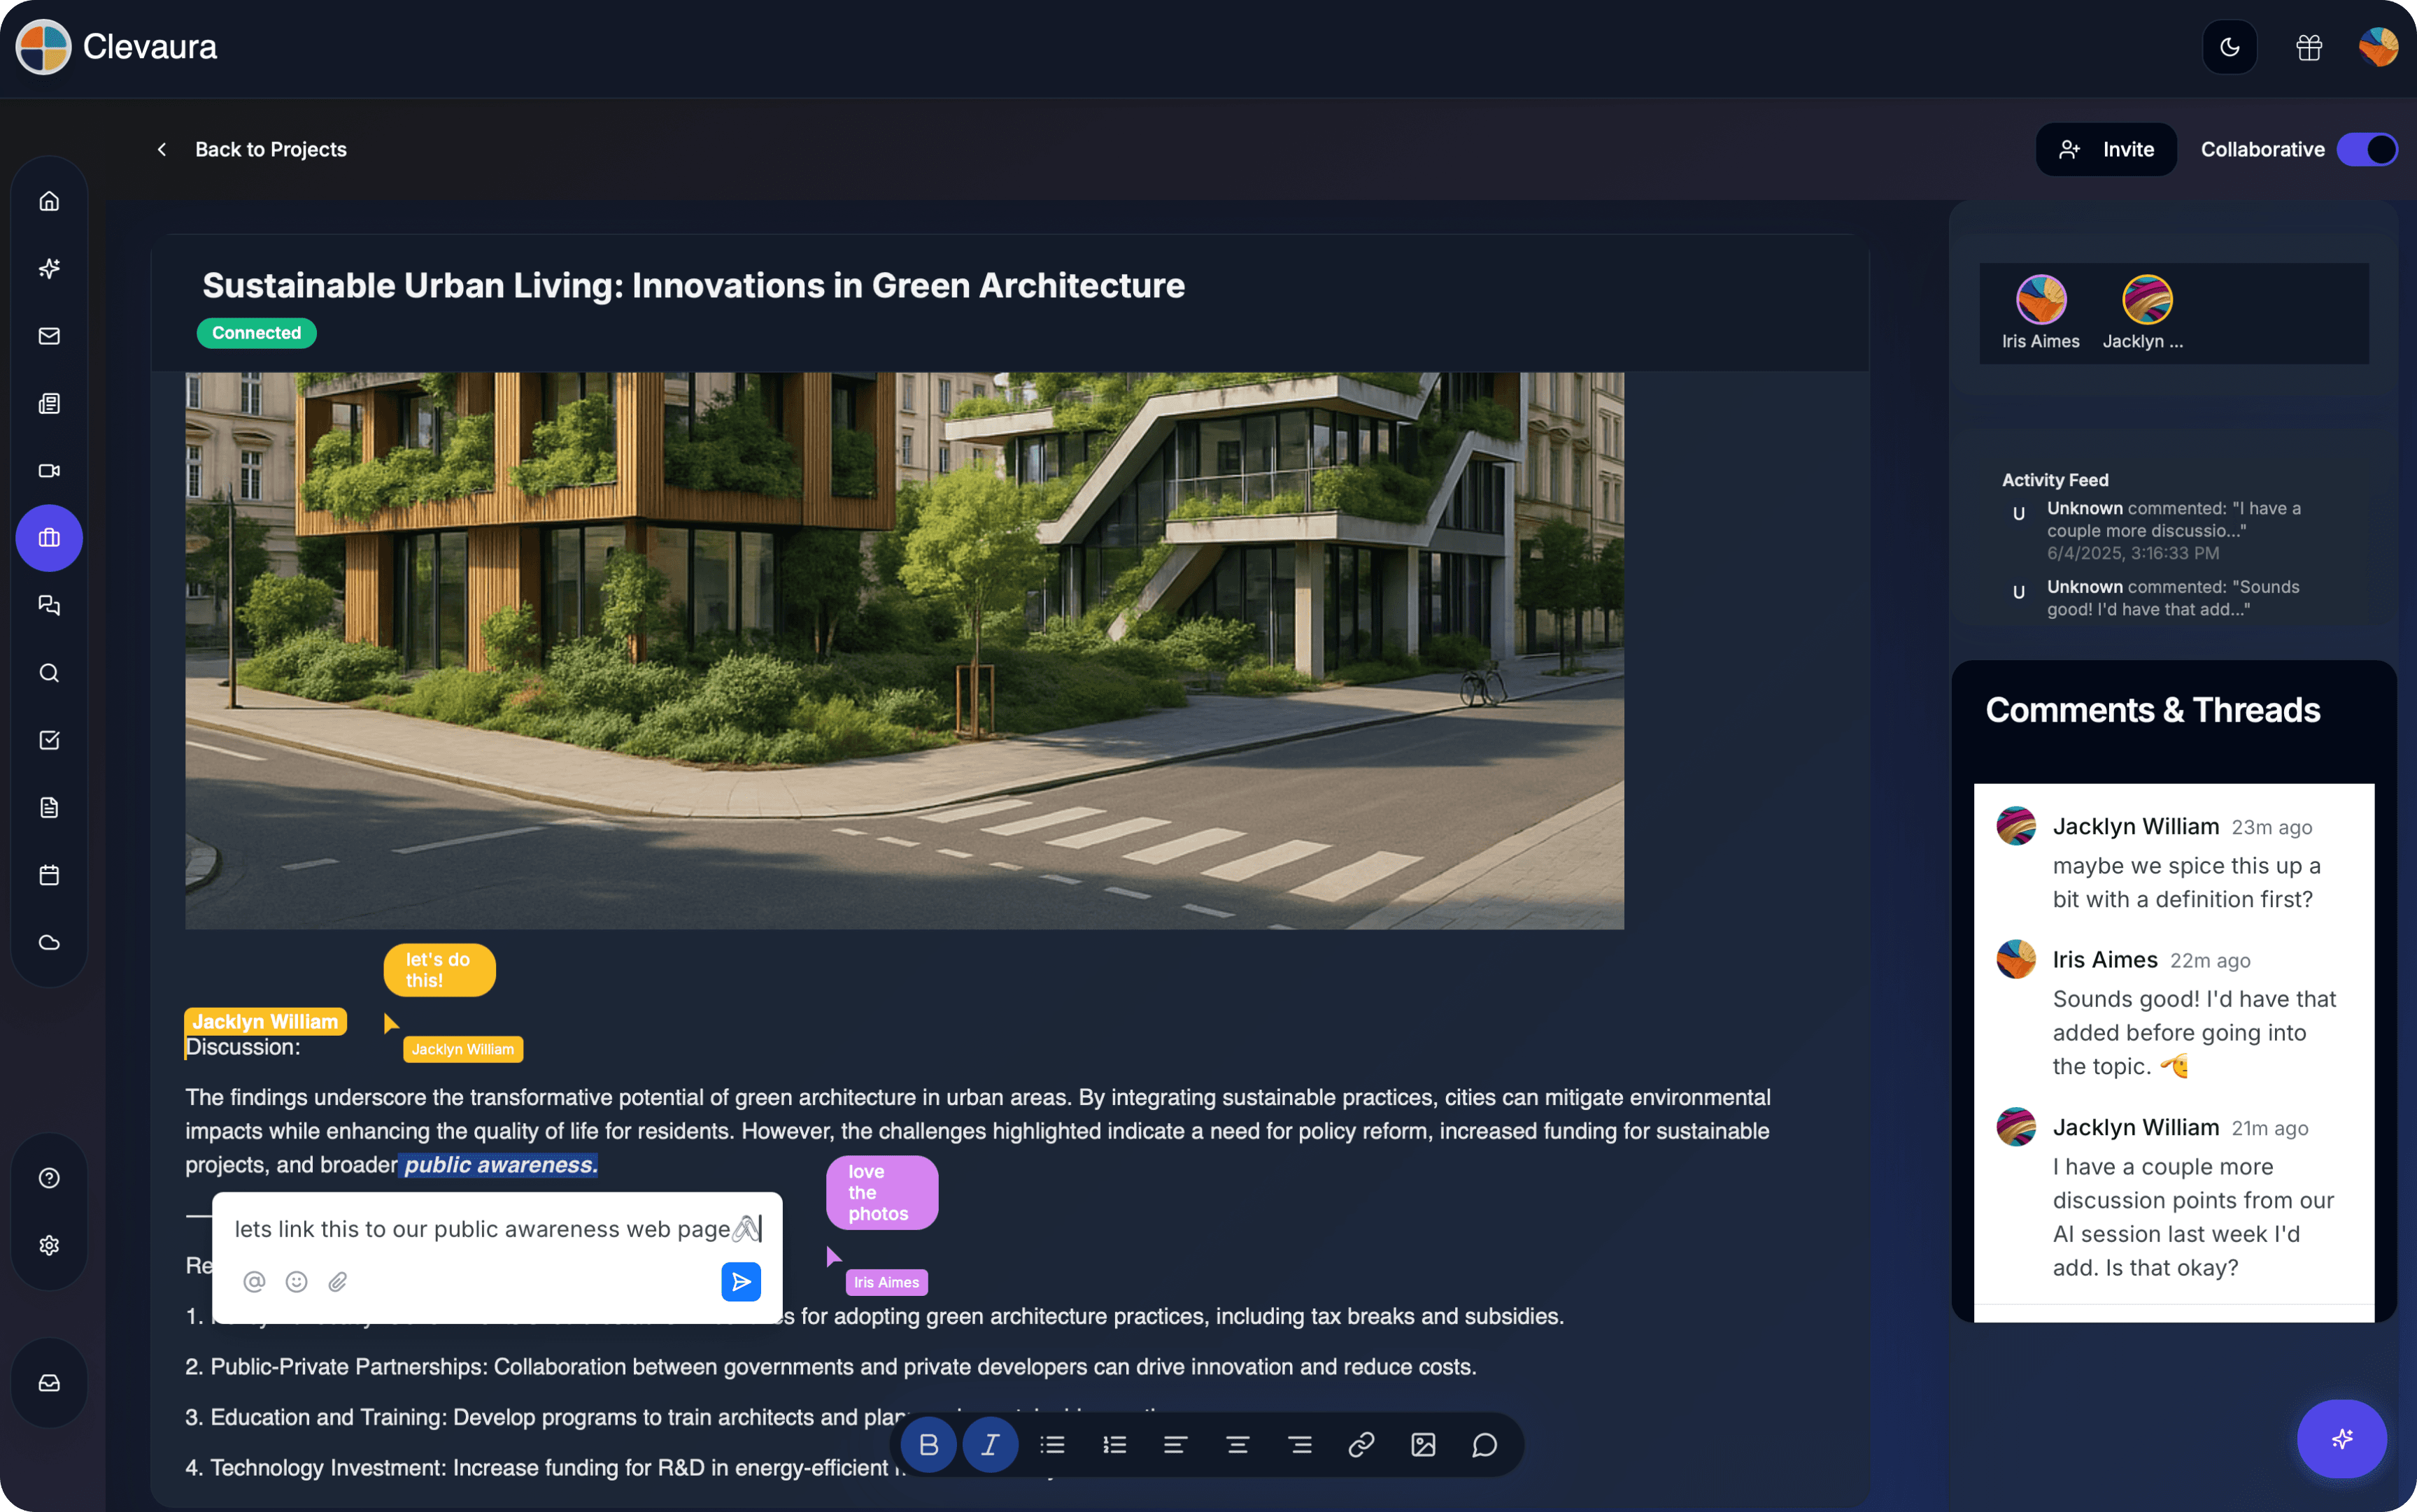Screen dimensions: 2417x1512
Task: Select the AI sparkles icon in the sidebar
Action: (48, 268)
